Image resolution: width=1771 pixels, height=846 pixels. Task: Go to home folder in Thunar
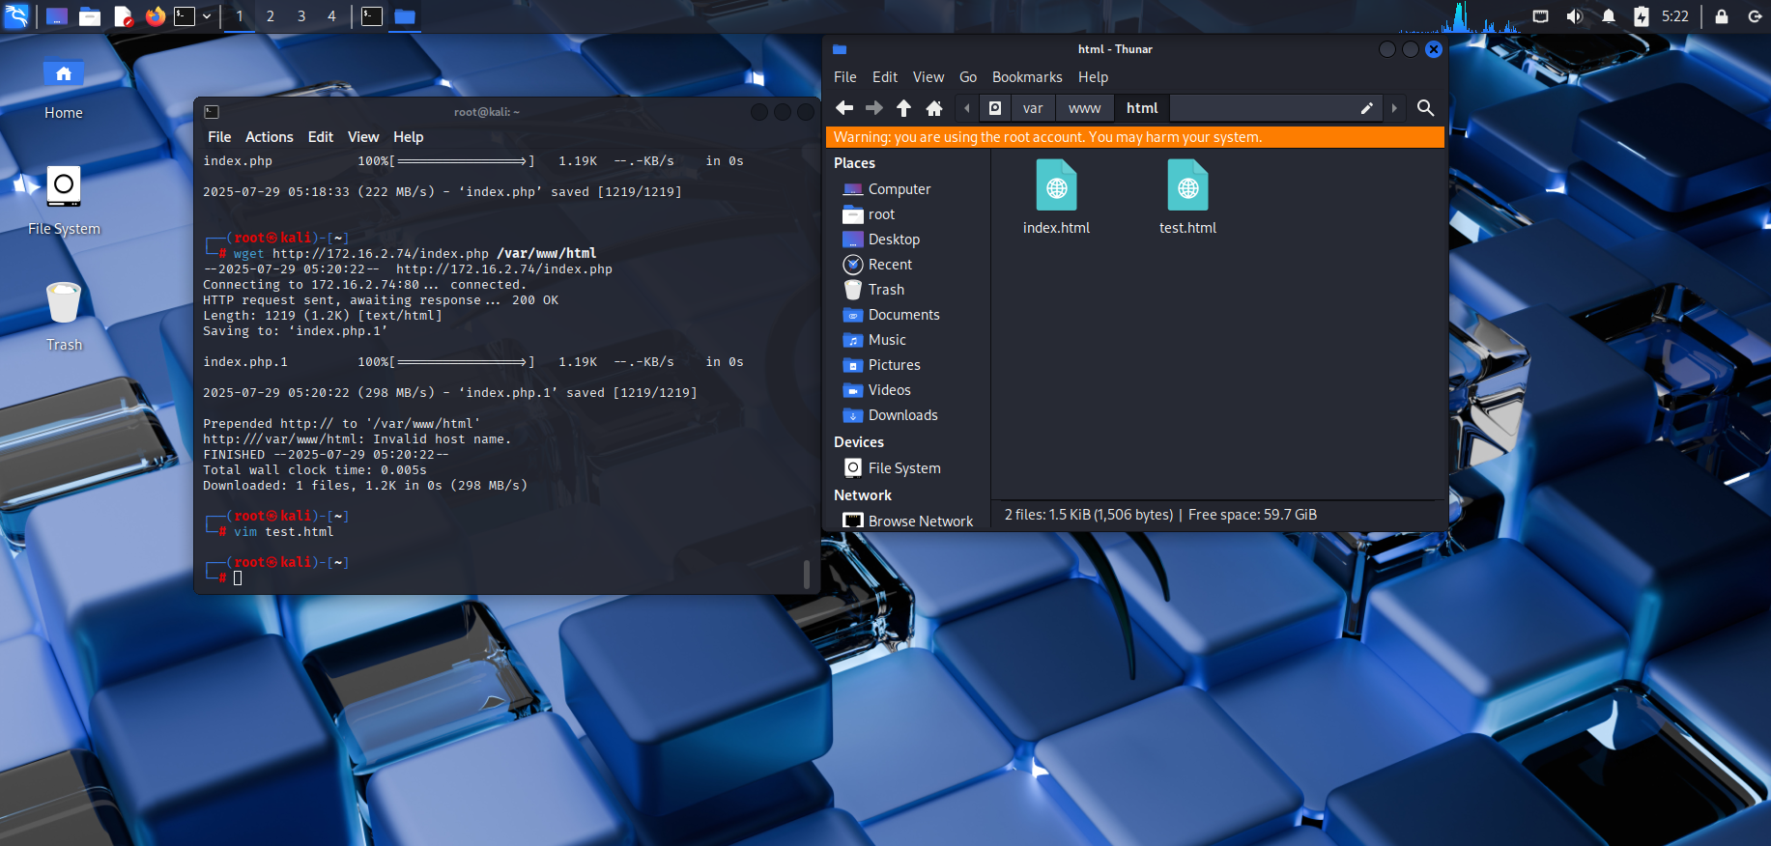(933, 108)
